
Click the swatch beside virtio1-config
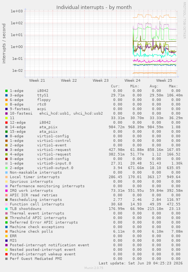[6, 136]
